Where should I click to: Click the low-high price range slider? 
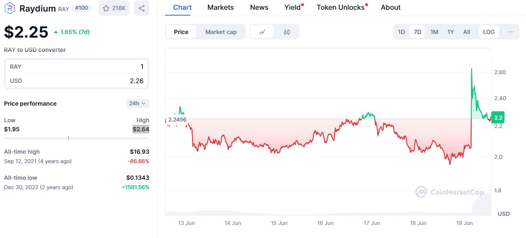(76, 138)
